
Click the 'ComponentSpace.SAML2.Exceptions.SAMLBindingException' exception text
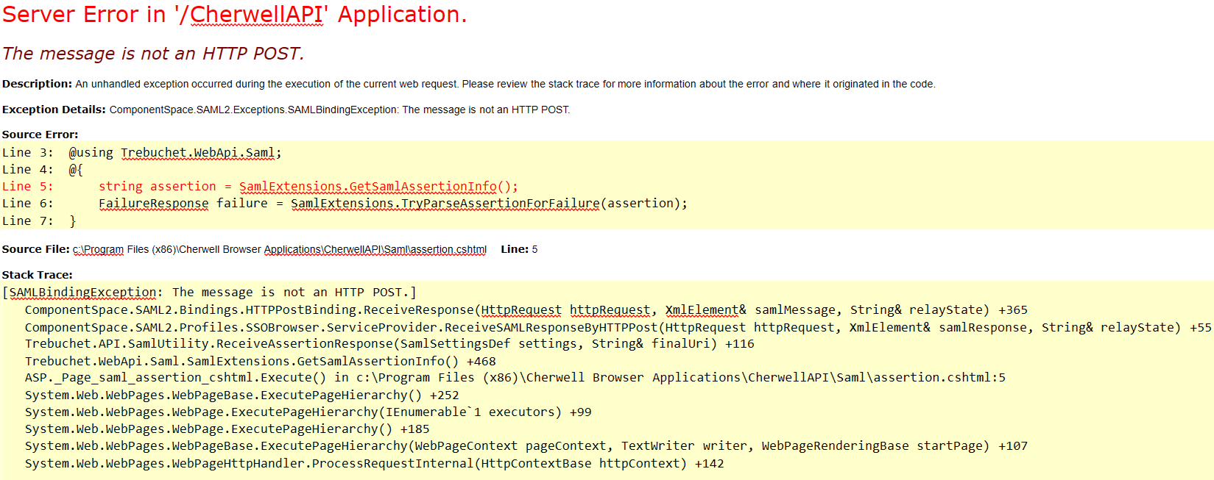253,110
